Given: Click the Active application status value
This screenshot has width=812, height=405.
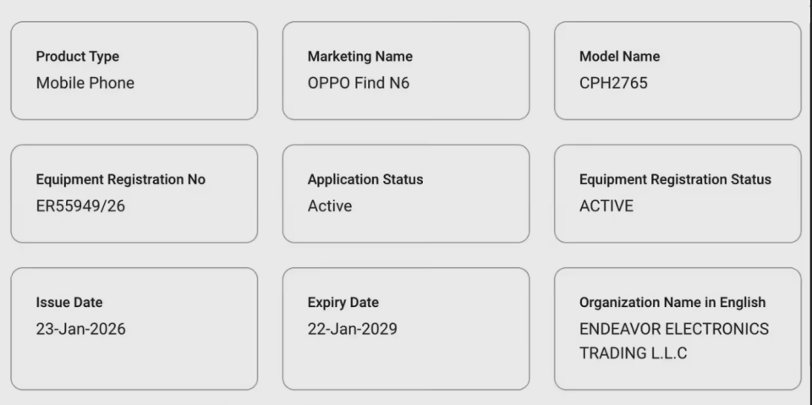Looking at the screenshot, I should pyautogui.click(x=329, y=205).
